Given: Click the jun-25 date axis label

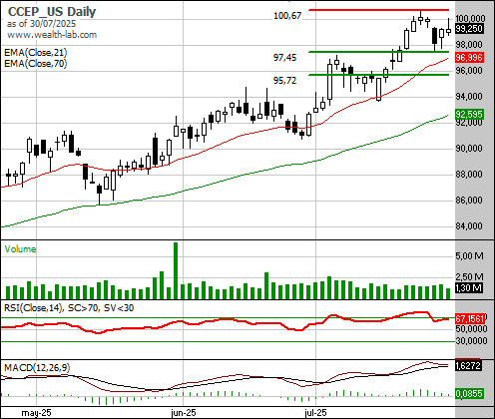Looking at the screenshot, I should [184, 413].
